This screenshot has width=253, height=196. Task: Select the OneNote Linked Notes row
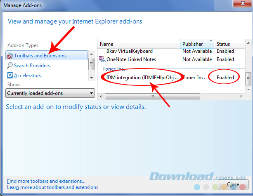(171, 59)
